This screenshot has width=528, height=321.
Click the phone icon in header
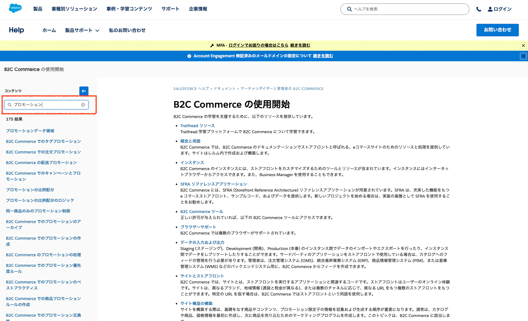[x=478, y=9]
